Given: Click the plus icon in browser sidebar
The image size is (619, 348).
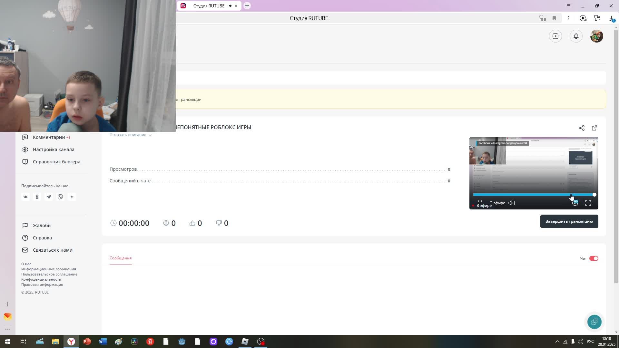Looking at the screenshot, I should click(x=8, y=304).
